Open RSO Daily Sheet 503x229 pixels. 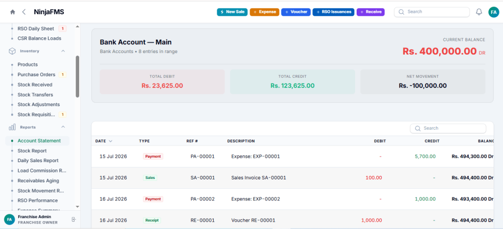pos(35,29)
